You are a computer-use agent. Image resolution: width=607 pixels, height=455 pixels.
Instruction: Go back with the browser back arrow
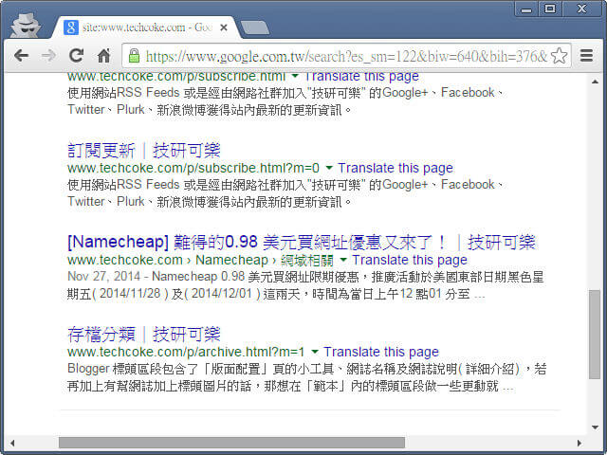coord(21,56)
